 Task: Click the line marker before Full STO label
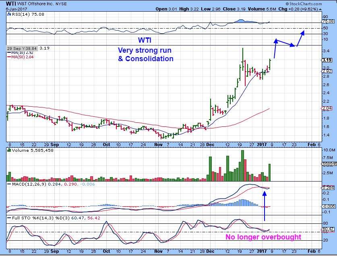9,218
